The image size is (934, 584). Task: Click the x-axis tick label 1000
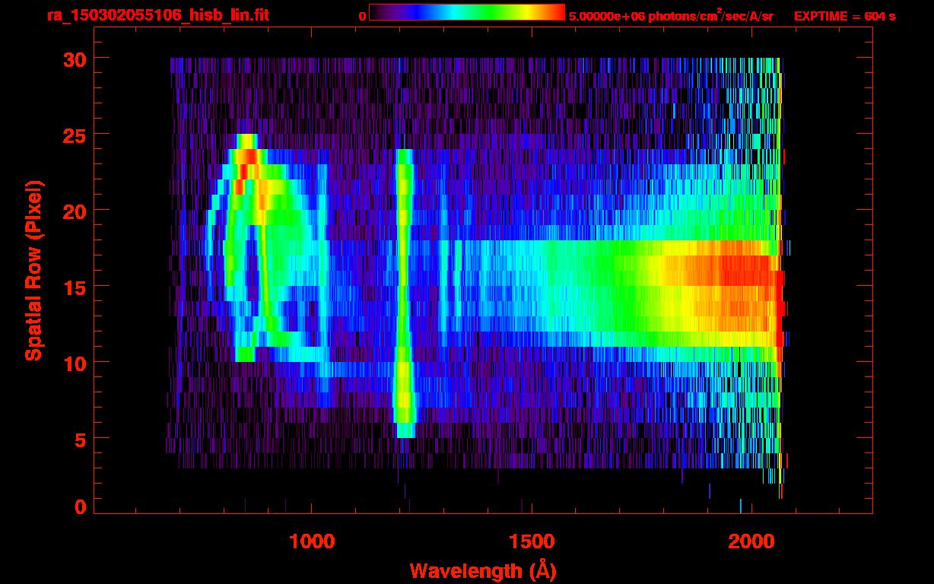312,541
